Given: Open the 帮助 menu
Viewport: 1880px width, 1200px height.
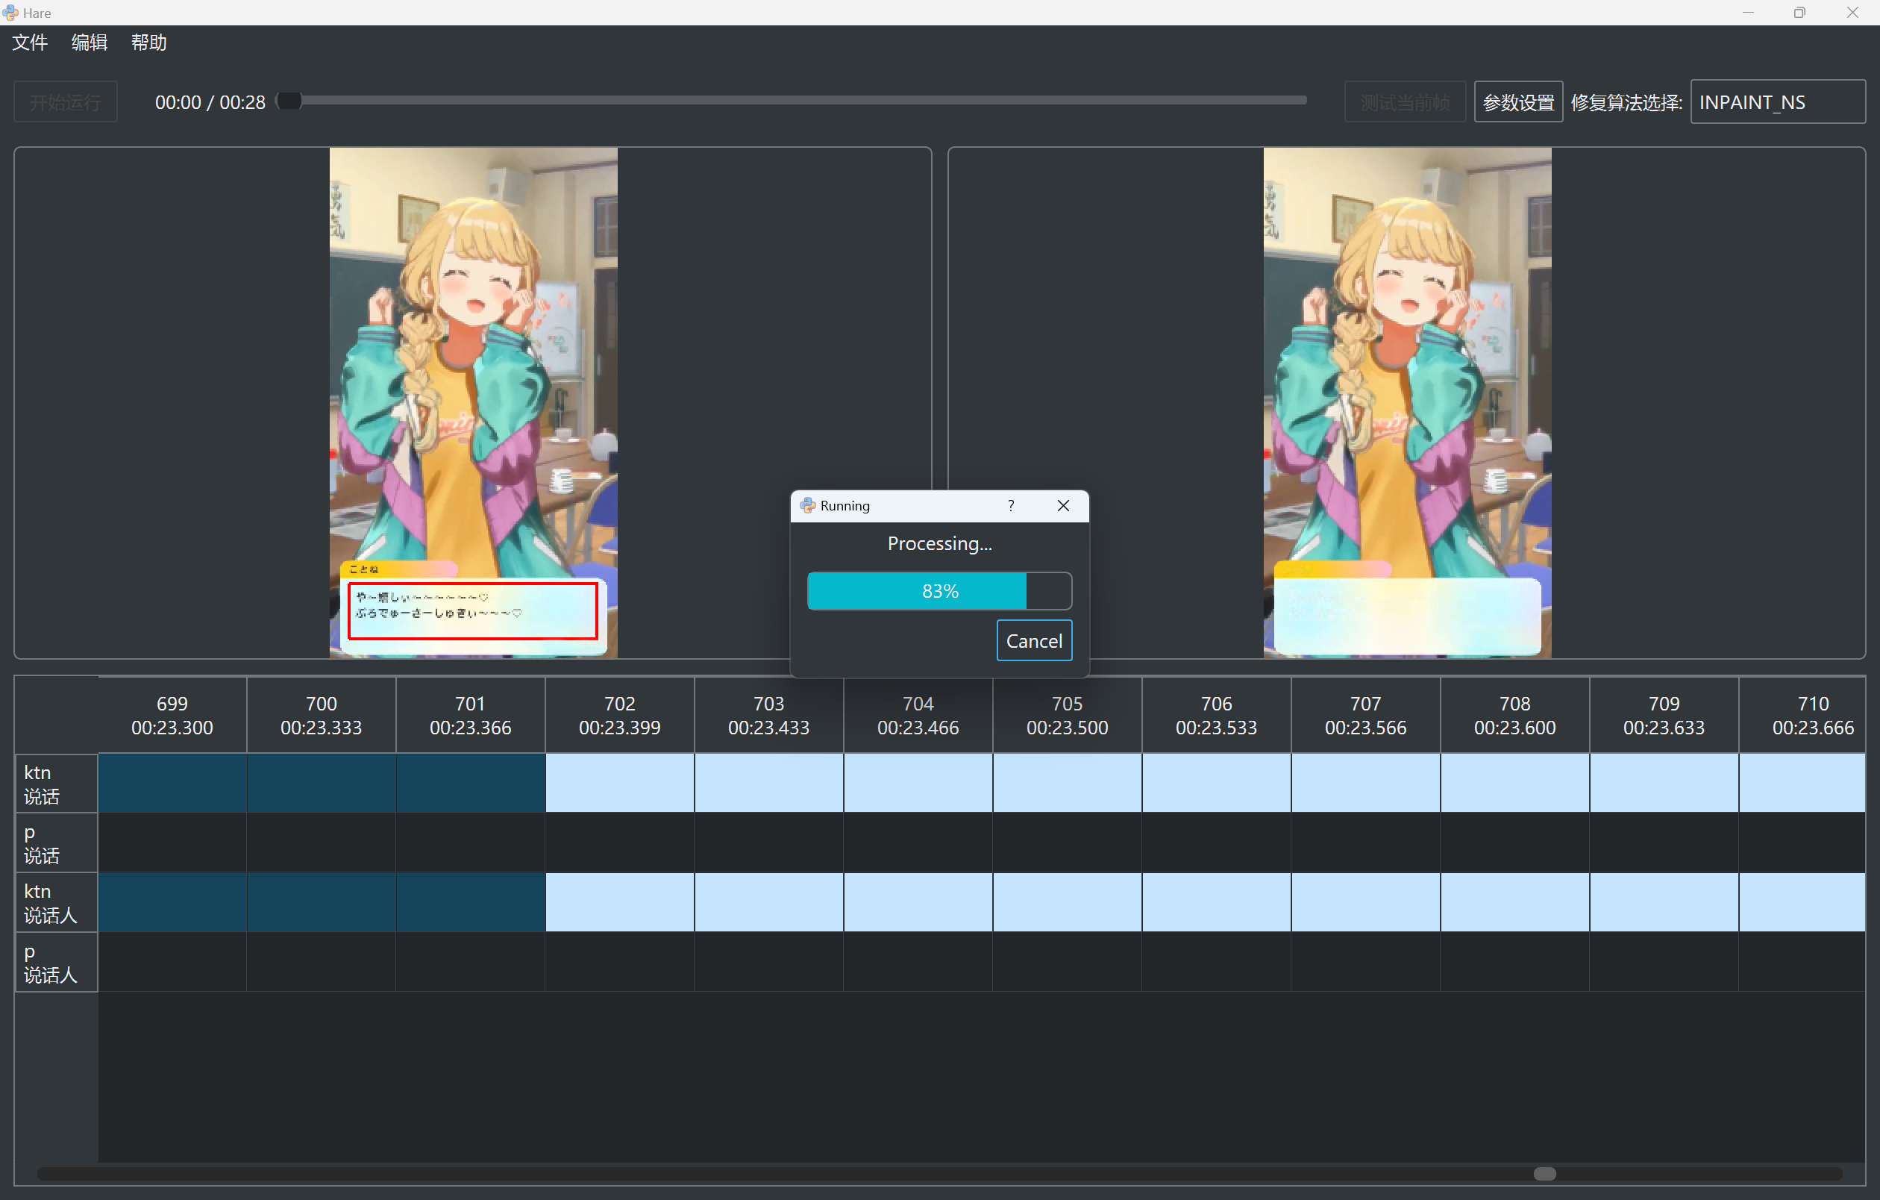Looking at the screenshot, I should [x=148, y=42].
